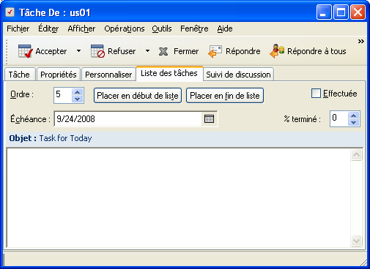Open the Opérations menu
Viewport: 370px width, 269px height.
pyautogui.click(x=125, y=29)
